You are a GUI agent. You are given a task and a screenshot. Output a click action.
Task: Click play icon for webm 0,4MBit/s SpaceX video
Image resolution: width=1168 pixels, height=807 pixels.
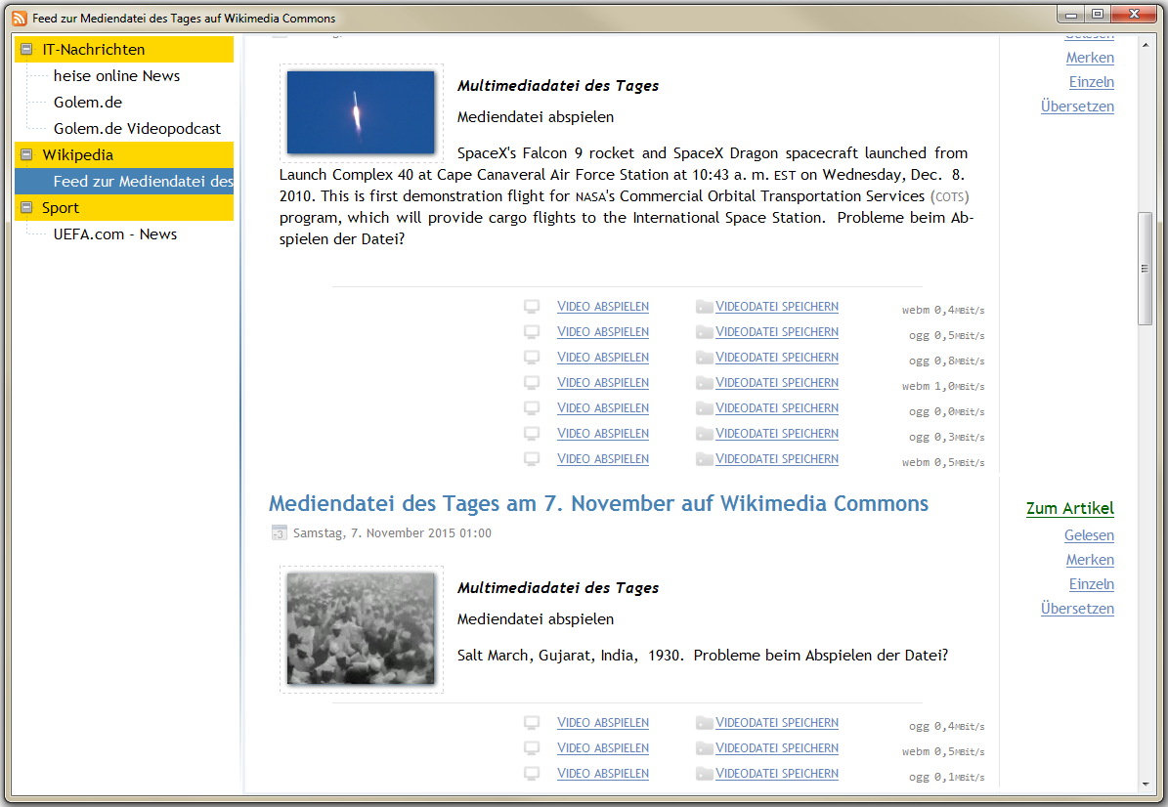531,307
